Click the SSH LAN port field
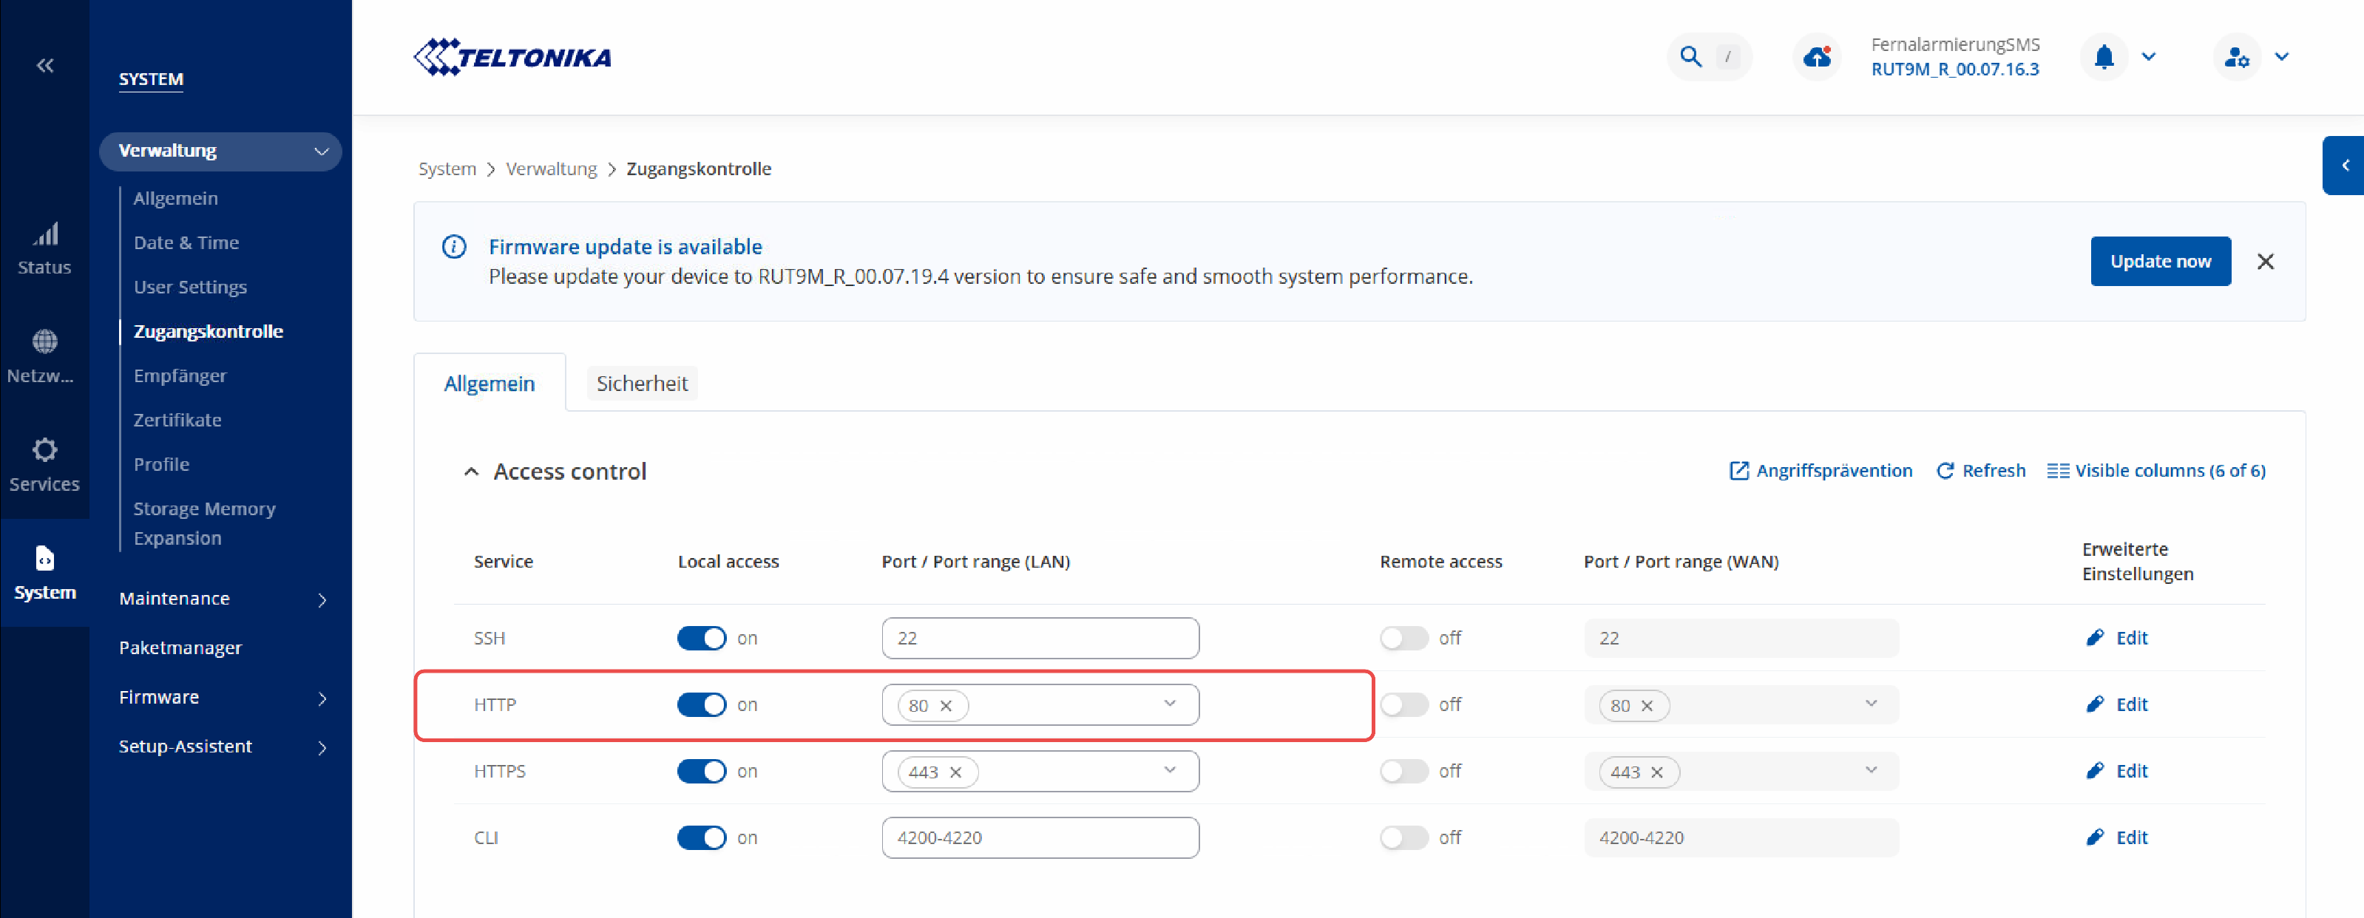This screenshot has width=2364, height=918. tap(1040, 639)
